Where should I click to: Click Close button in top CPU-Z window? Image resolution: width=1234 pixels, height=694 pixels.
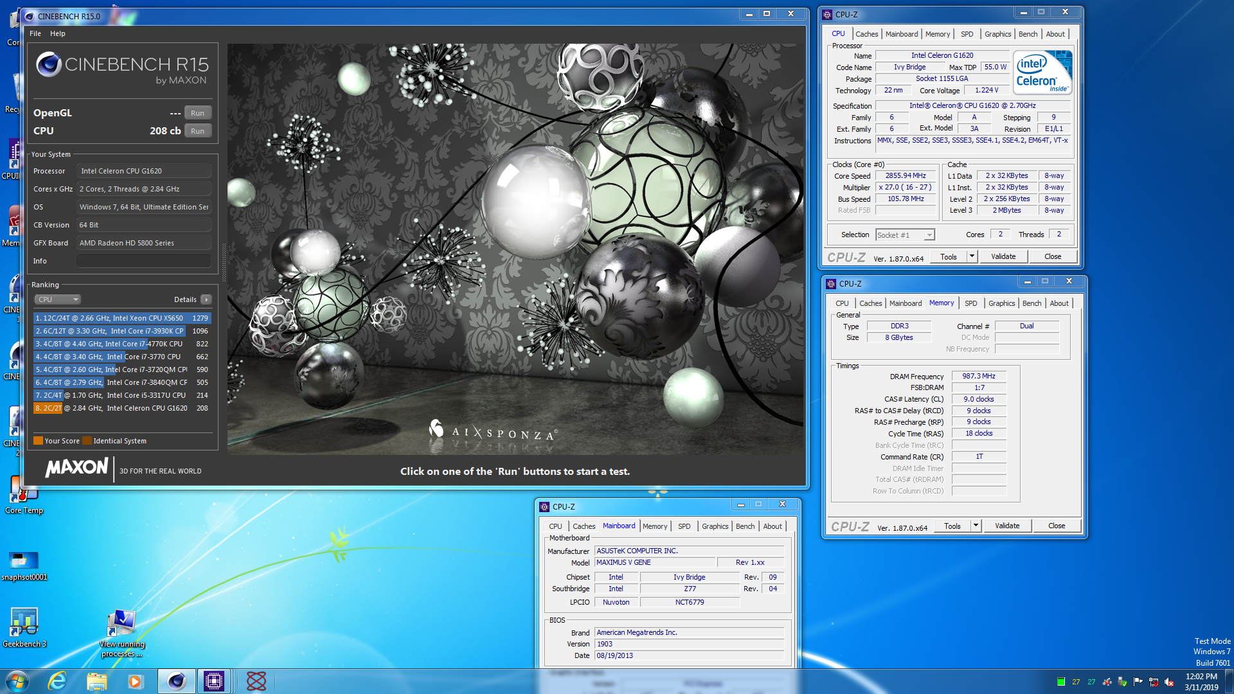pyautogui.click(x=1053, y=256)
